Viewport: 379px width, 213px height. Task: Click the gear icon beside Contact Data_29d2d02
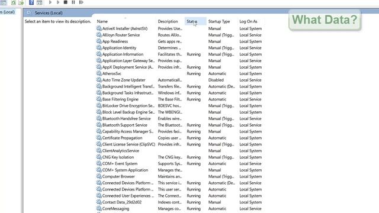click(x=99, y=202)
